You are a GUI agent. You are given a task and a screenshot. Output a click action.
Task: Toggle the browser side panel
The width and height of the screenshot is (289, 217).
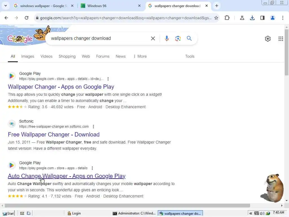(262, 18)
